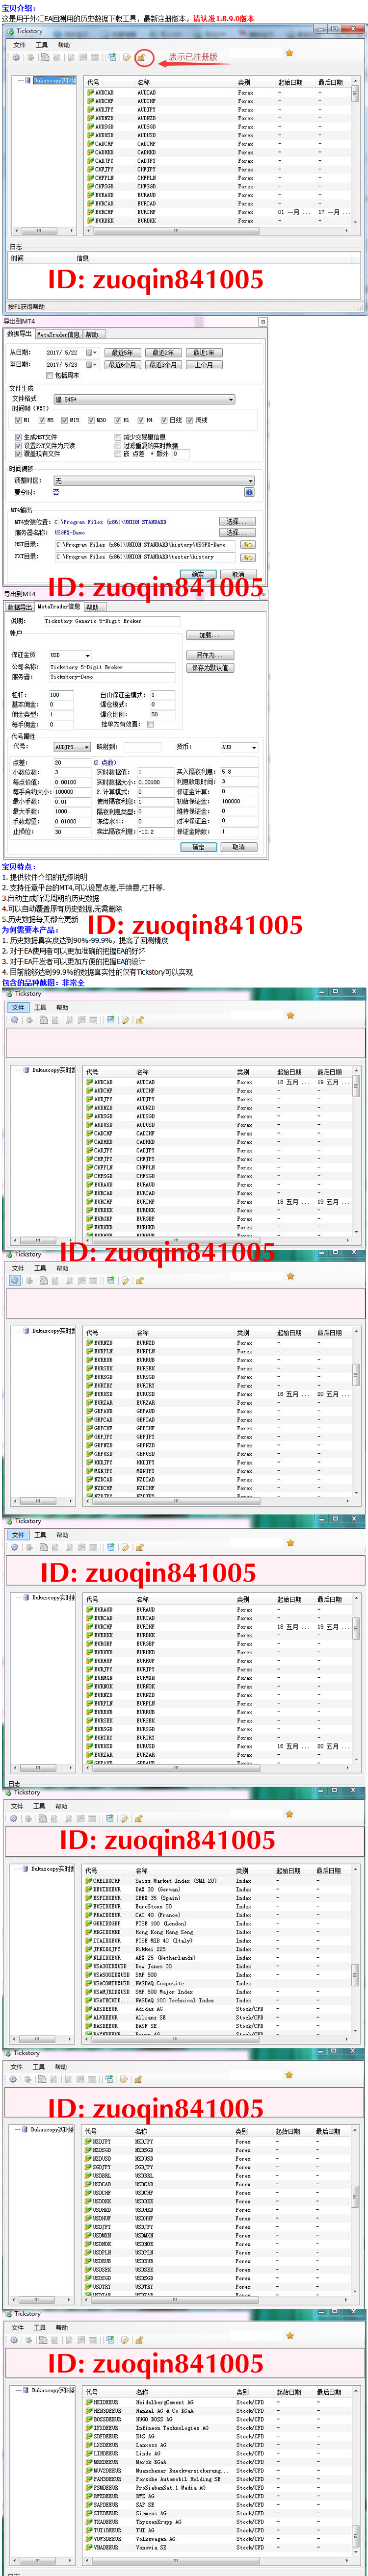Click the 最近3个月 button

[x=163, y=365]
